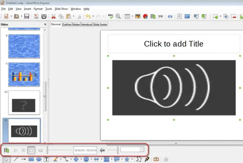Switch to the Slide Sorter tab
The image size is (243, 163).
coord(100,24)
